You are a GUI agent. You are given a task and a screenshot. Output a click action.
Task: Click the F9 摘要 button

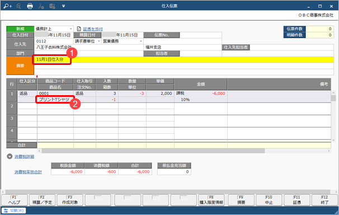[x=241, y=200]
